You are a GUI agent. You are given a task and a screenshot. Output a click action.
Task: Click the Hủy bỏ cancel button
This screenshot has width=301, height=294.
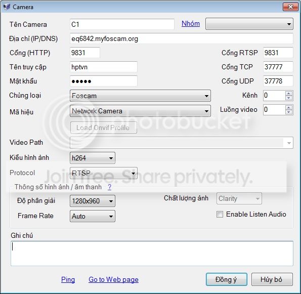(272, 279)
